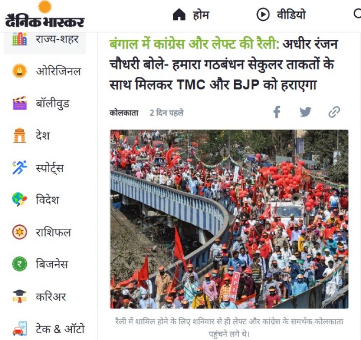Image resolution: width=361 pixels, height=340 pixels.
Task: Go to the देश section
Action: (42, 135)
